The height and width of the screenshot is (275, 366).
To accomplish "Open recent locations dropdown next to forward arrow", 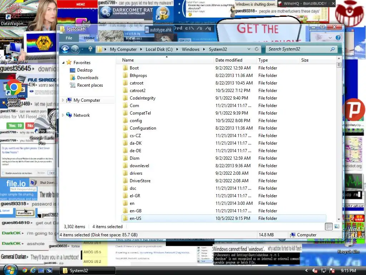I will click(x=82, y=49).
